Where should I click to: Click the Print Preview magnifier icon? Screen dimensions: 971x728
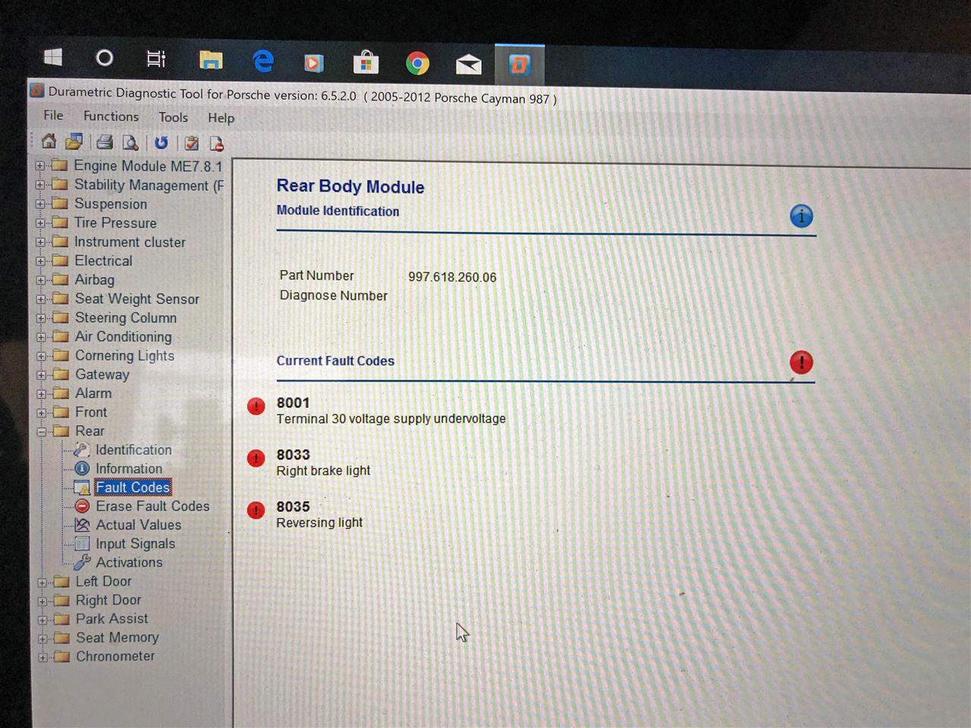(x=130, y=143)
